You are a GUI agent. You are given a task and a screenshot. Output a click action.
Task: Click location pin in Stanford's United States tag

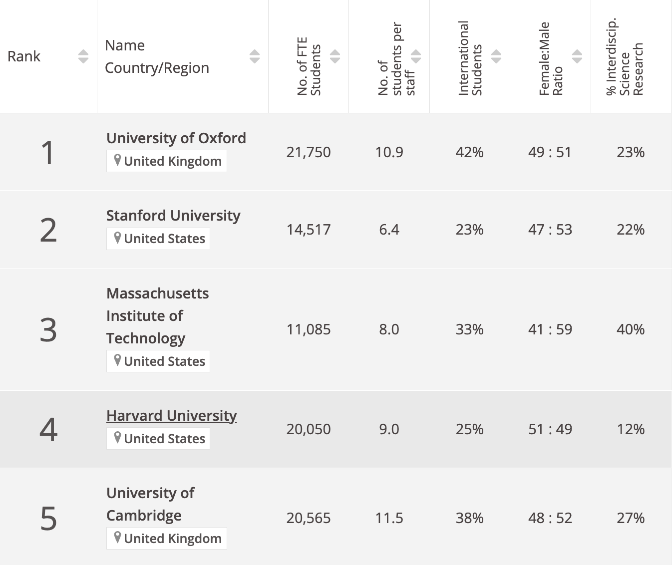117,238
